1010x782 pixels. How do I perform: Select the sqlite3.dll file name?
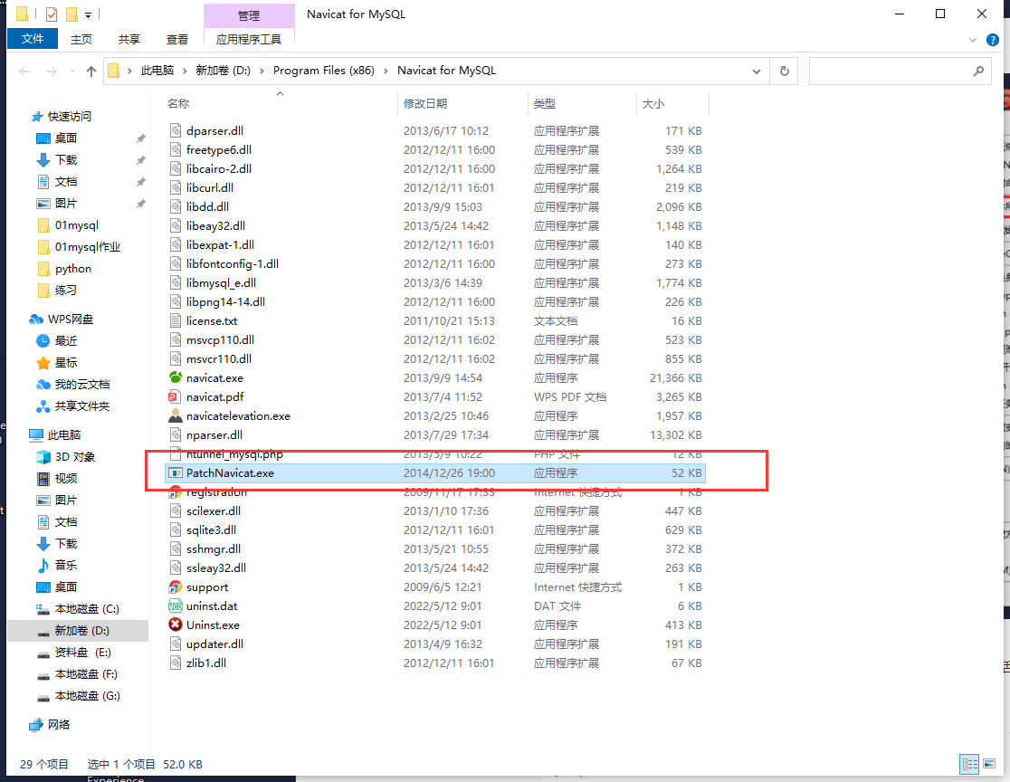coord(211,530)
